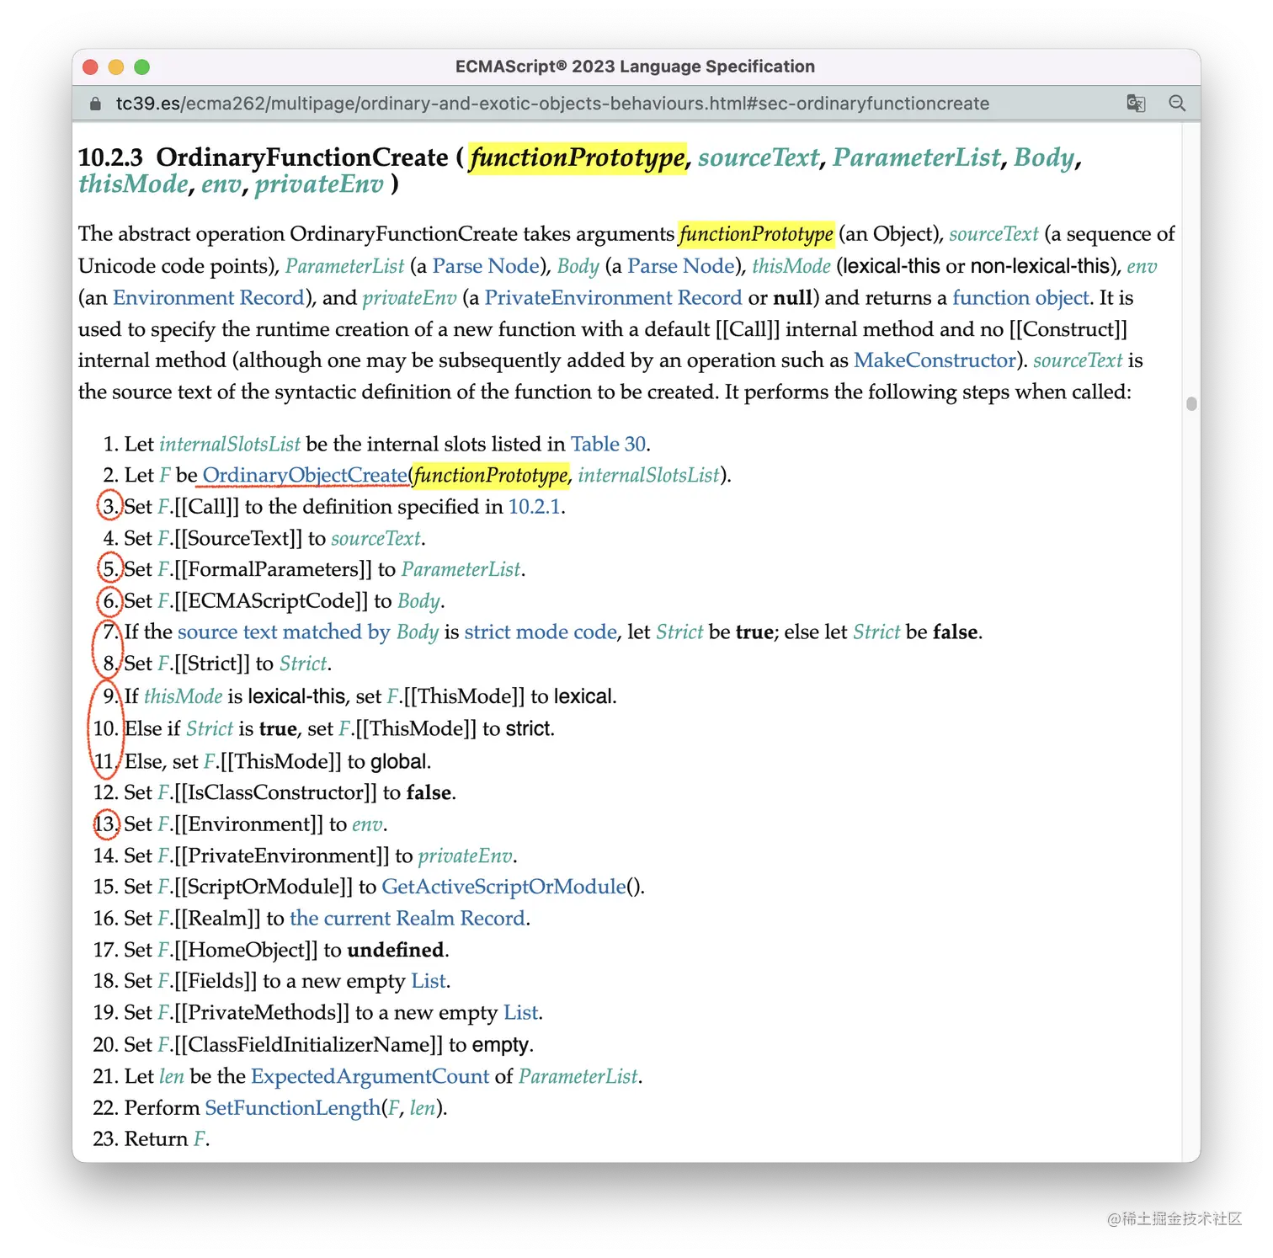Click the vertical scrollbar thumb
Screen dimensions: 1273x1258
coord(1191,403)
